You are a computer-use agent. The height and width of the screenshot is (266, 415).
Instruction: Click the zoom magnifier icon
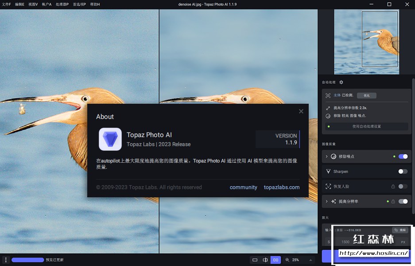tap(287, 260)
